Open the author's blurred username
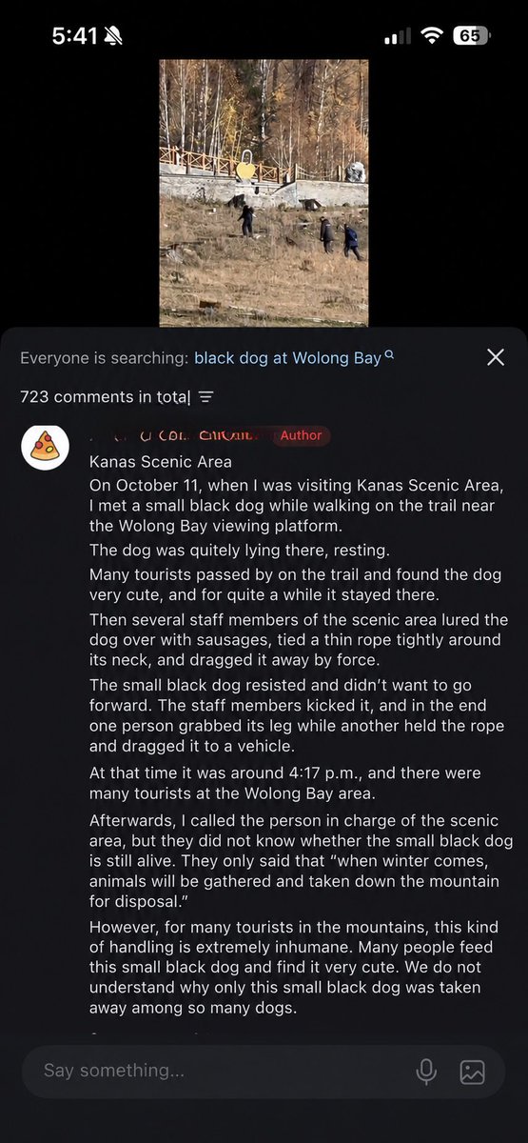Image resolution: width=528 pixels, height=1143 pixels. point(178,435)
